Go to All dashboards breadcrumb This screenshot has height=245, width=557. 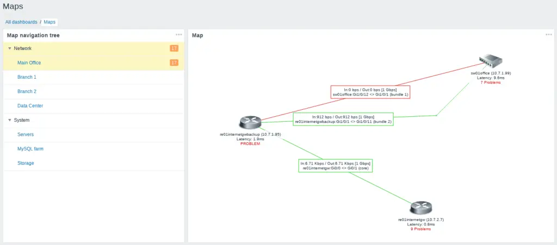point(21,22)
